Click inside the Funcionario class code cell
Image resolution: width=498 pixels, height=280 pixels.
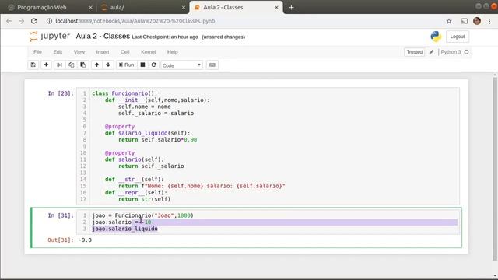pos(268,146)
